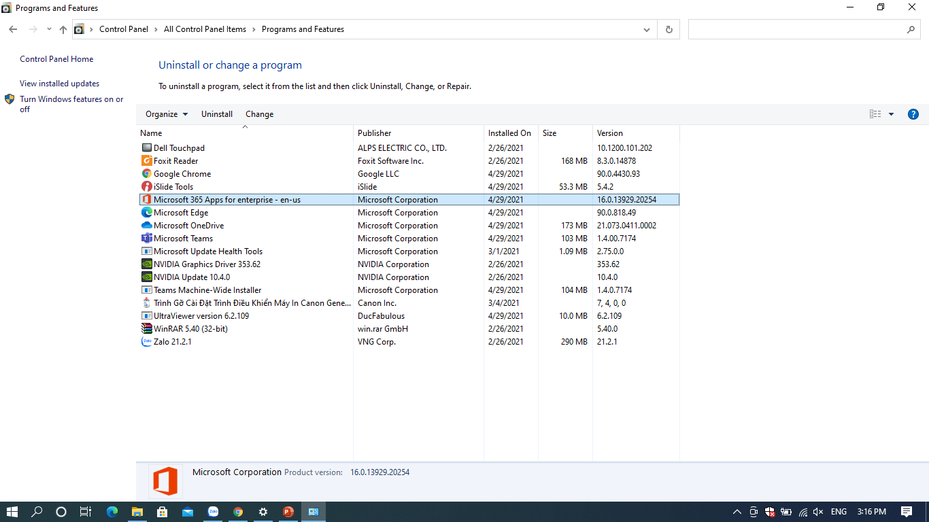Show hidden tray icons chevron
Viewport: 929px width, 522px height.
click(x=737, y=512)
